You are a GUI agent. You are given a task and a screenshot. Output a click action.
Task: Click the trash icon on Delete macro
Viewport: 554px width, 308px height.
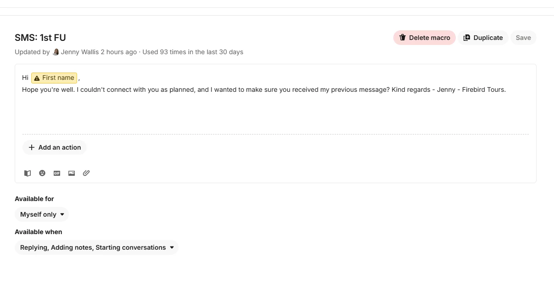[x=403, y=38]
